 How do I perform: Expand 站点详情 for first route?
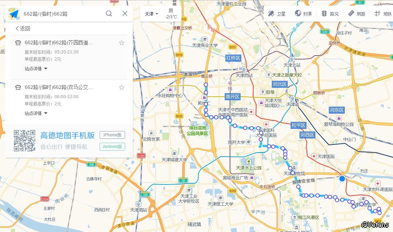(x=36, y=69)
